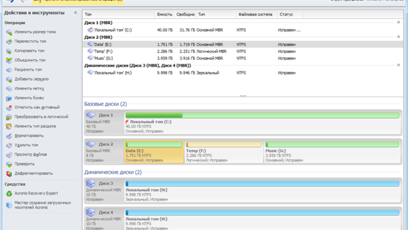Click the Файловая система column header

point(251,15)
